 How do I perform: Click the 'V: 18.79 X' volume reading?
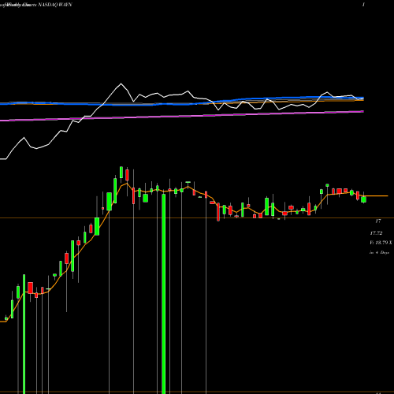point(381,243)
